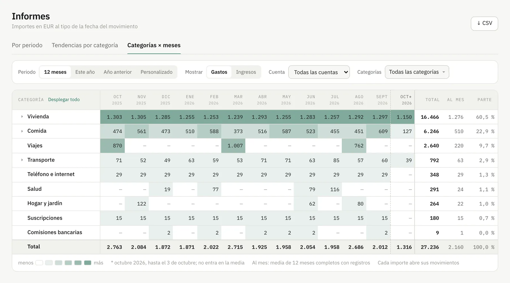Open Comida amount 609 for September
This screenshot has height=283, width=510.
378,131
